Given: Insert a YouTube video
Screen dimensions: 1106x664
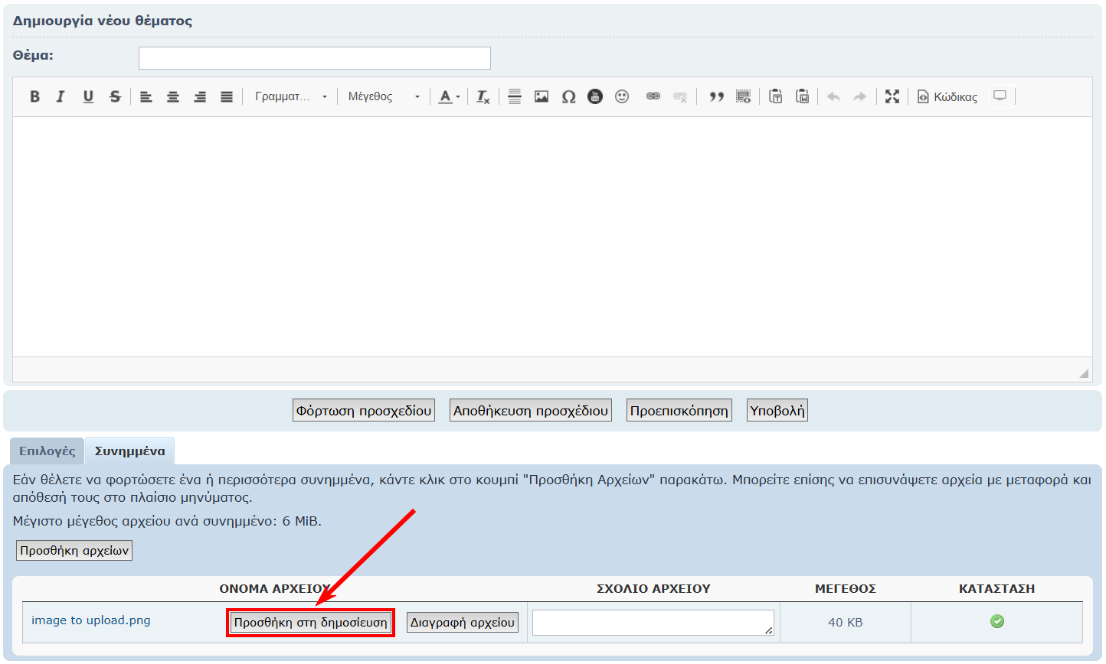Looking at the screenshot, I should coord(595,96).
